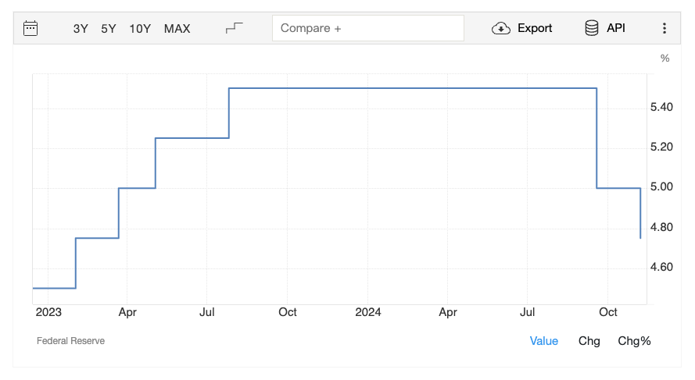Screen dimensions: 695x380
Task: Open the three-dot more options menu
Action: click(x=665, y=29)
